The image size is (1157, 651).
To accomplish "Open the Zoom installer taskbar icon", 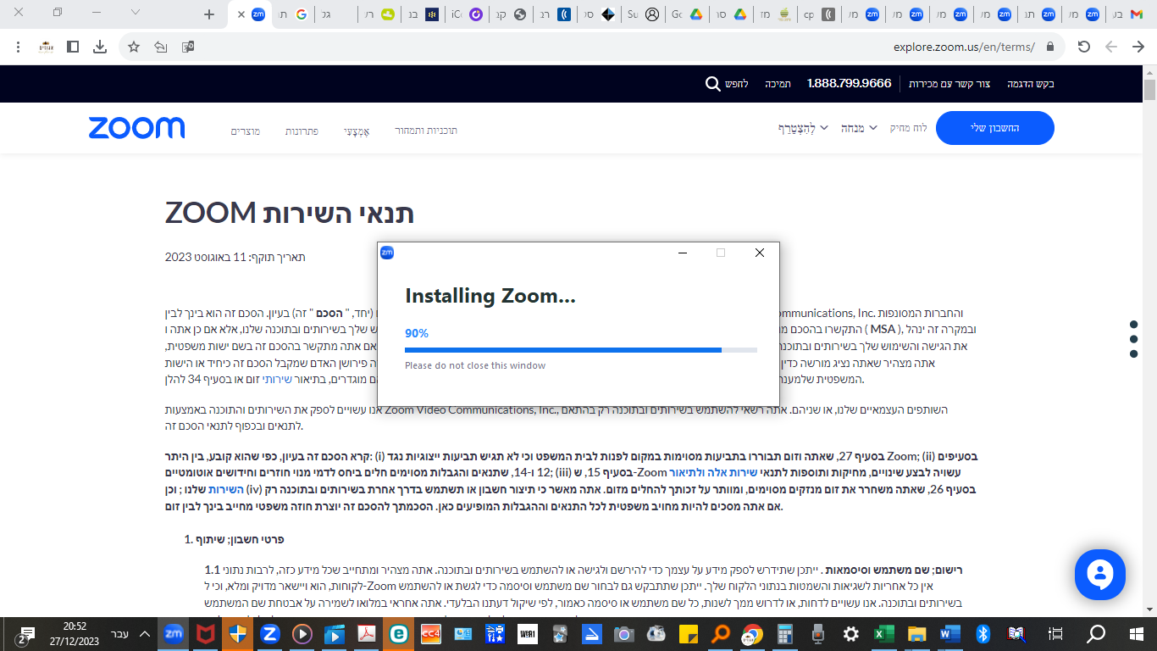I will coord(174,634).
